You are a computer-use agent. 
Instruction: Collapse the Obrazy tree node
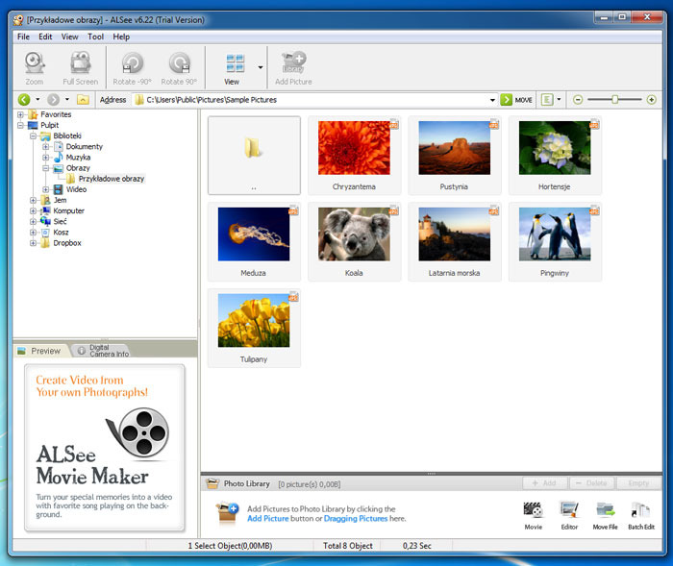[45, 168]
